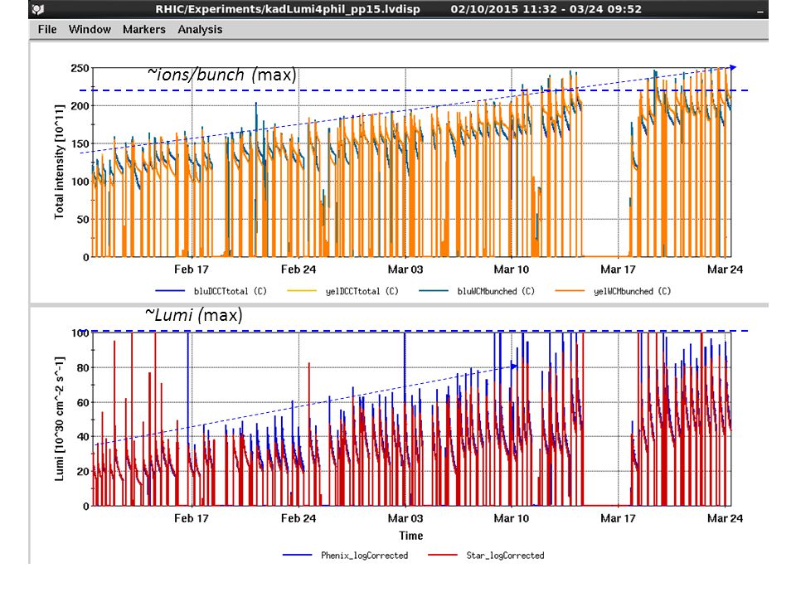796x597 pixels.
Task: Click Feb 17 tick label on top plot
Action: click(192, 269)
